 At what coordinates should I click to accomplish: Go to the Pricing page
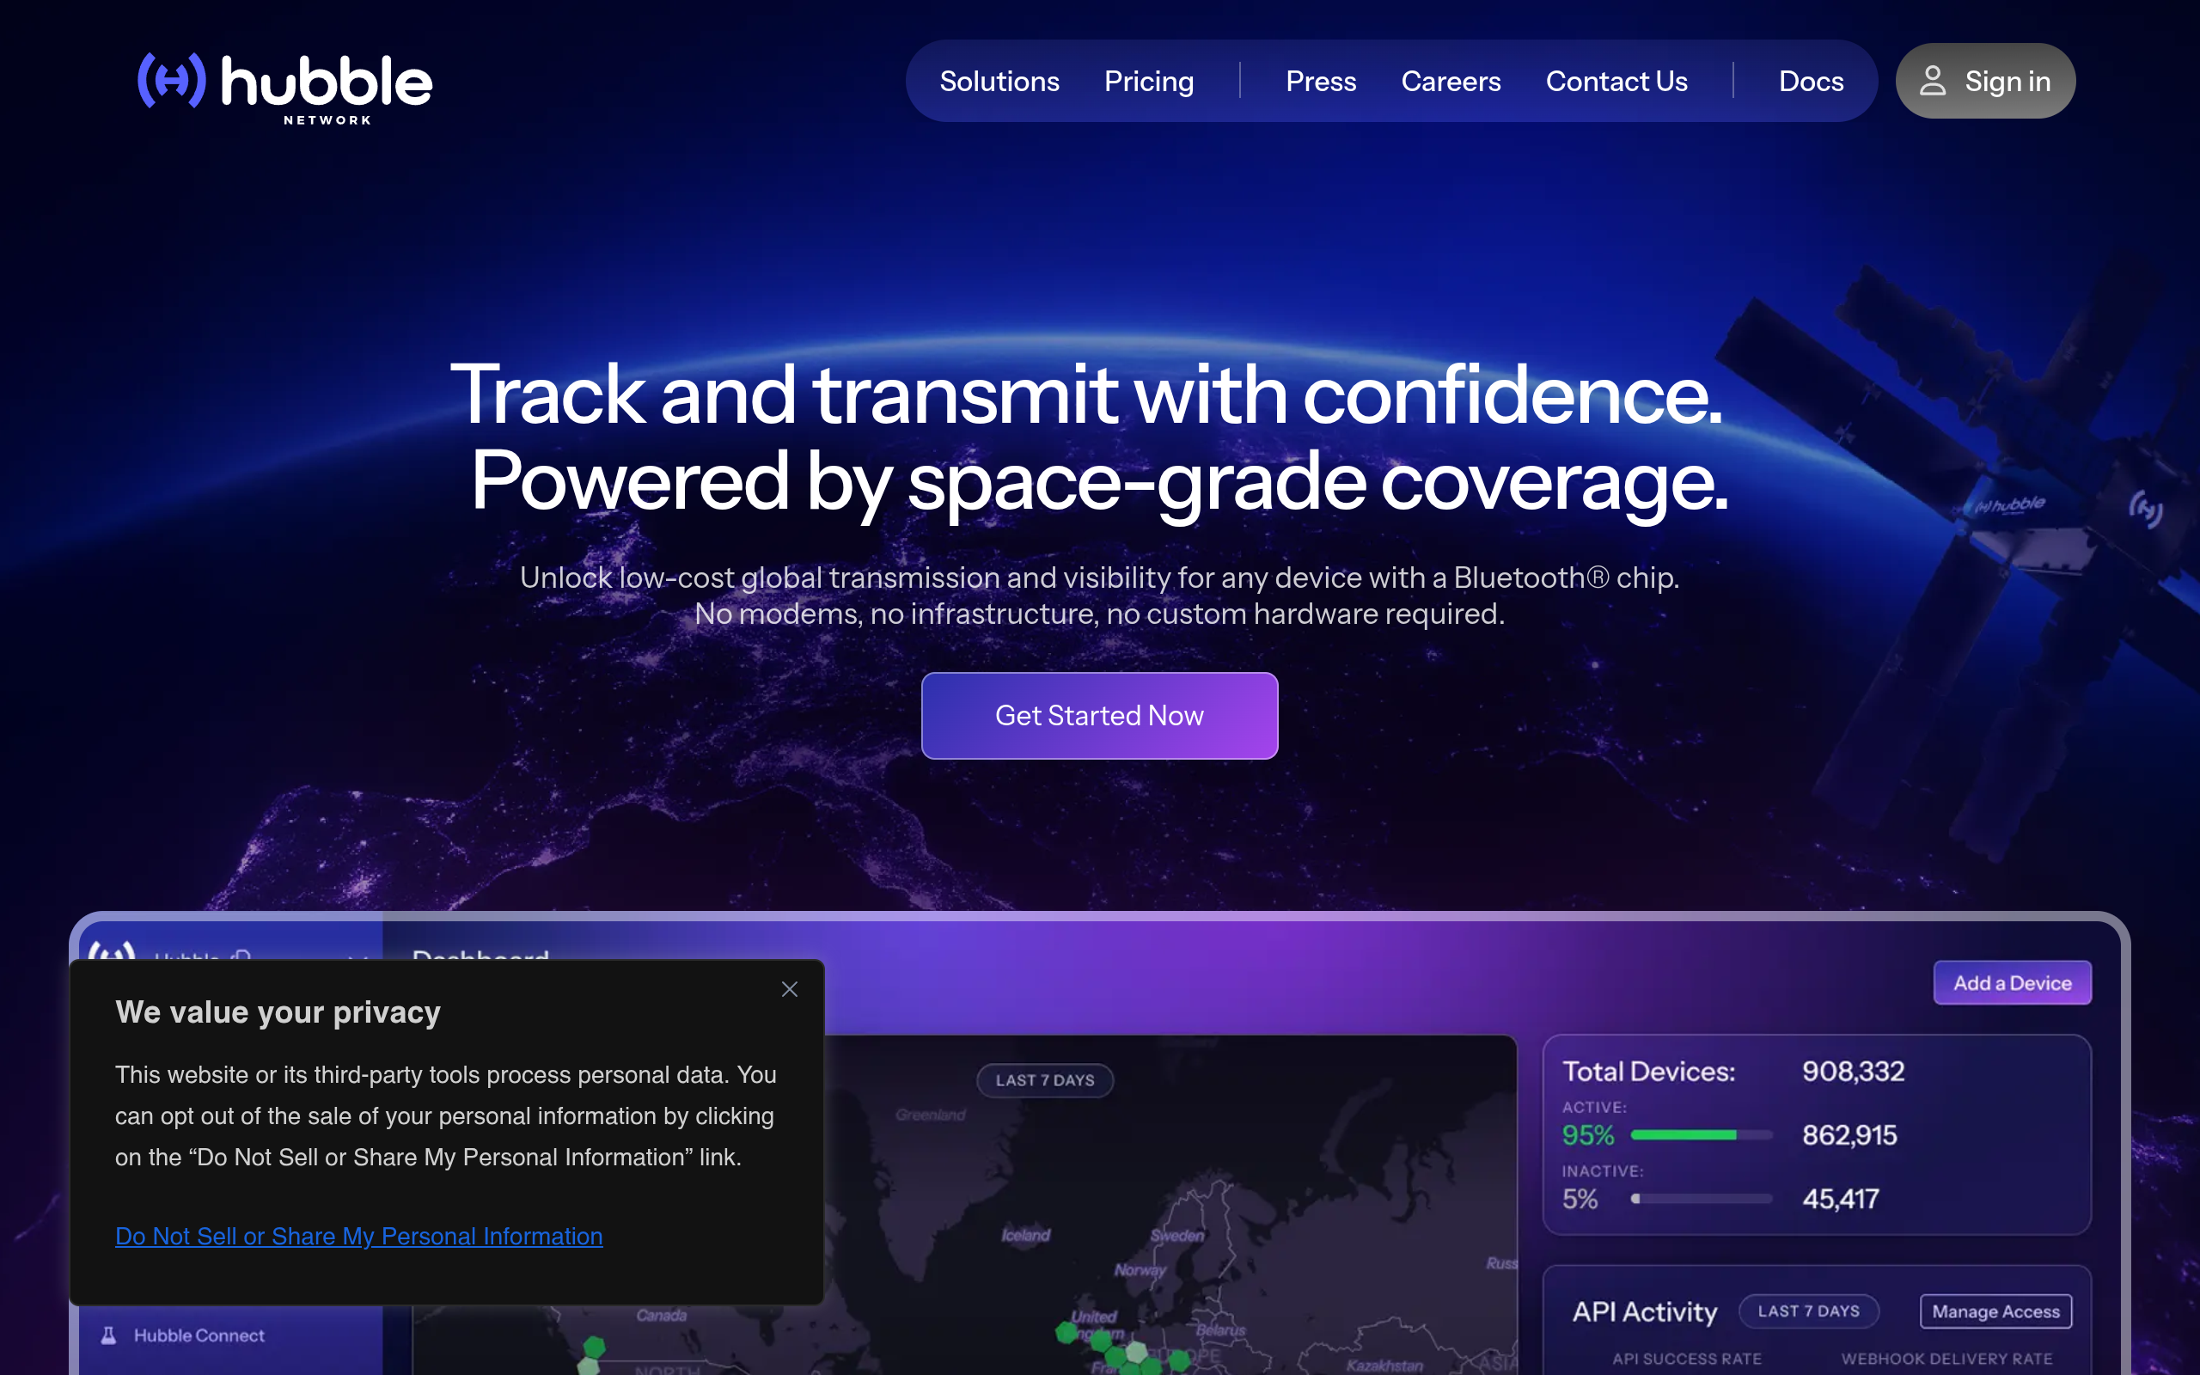coord(1149,81)
